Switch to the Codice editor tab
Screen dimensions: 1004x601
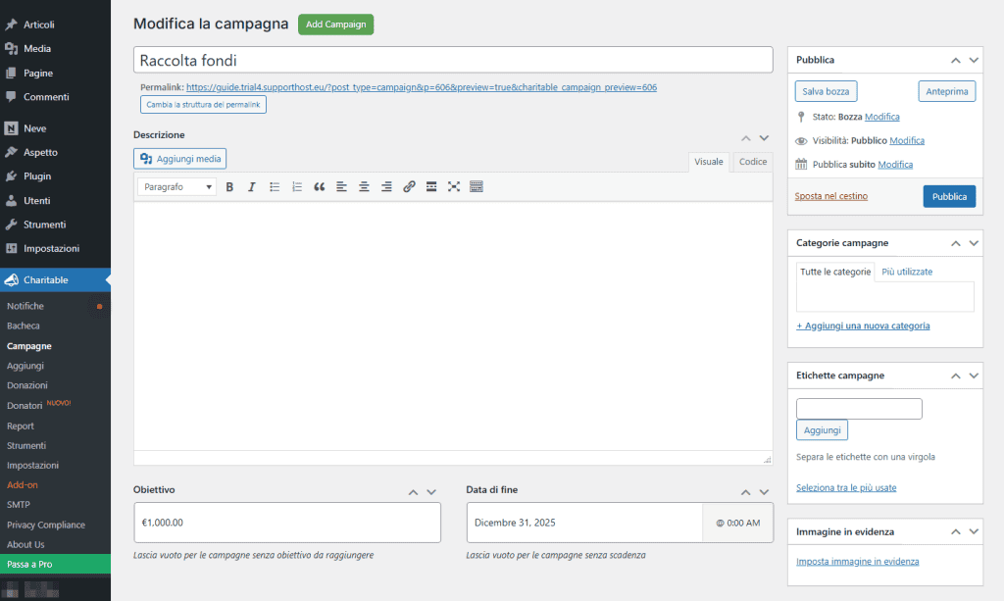752,161
